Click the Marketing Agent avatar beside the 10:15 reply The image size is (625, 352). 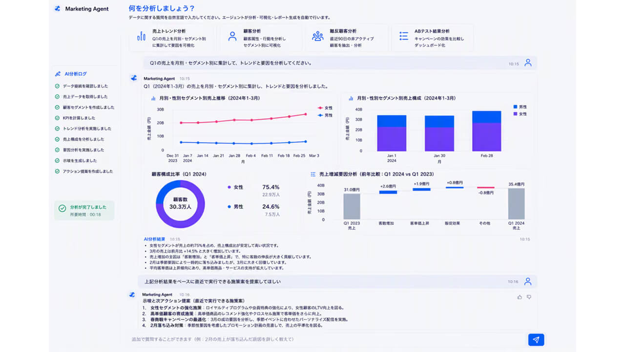[x=133, y=78]
